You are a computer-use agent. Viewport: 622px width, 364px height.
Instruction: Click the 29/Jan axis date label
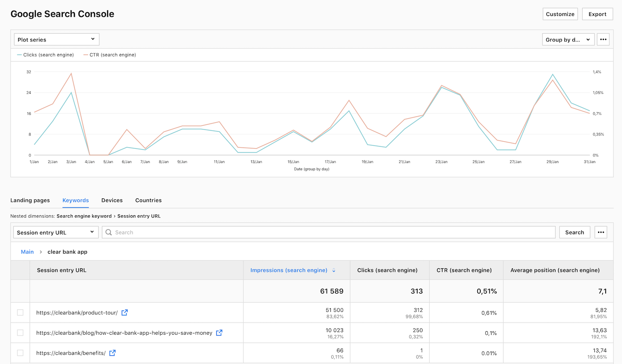[552, 162]
